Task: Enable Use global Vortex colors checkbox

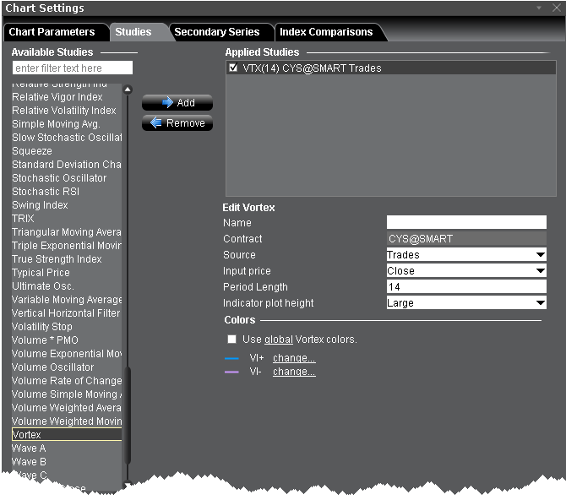Action: click(232, 340)
